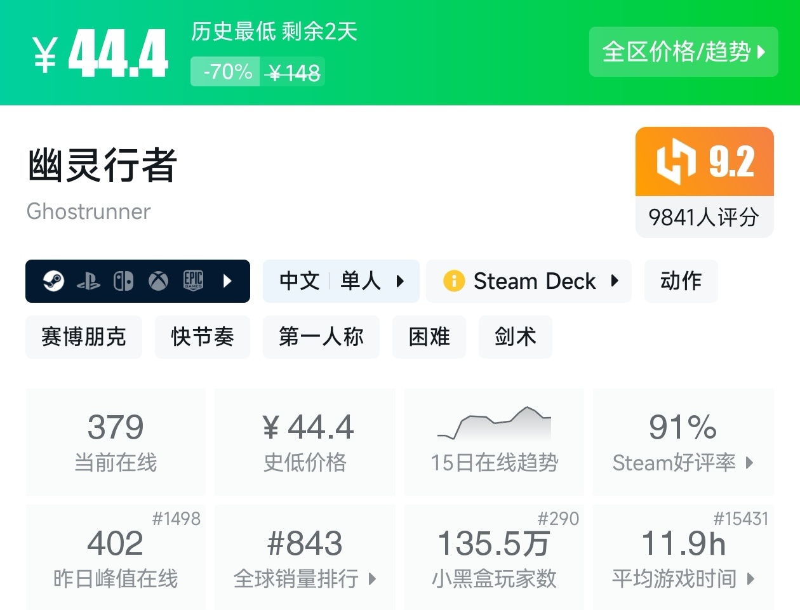
Task: Expand the platforms list arrow
Action: pos(227,281)
